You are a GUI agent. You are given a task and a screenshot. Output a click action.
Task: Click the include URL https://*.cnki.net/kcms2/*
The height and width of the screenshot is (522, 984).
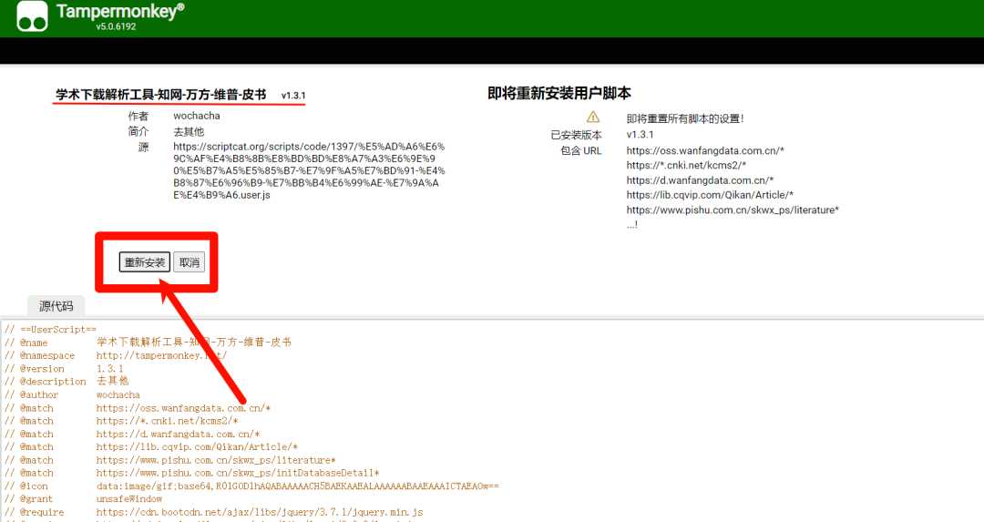point(686,165)
